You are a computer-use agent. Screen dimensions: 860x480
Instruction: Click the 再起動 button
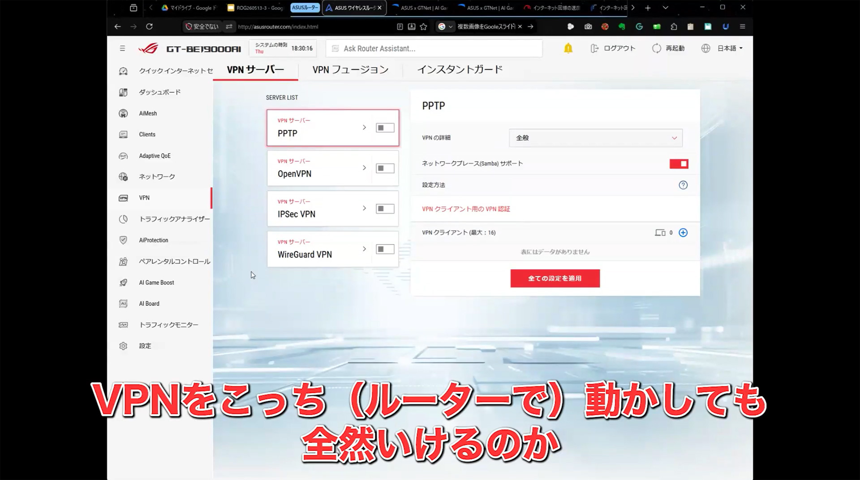tap(675, 48)
